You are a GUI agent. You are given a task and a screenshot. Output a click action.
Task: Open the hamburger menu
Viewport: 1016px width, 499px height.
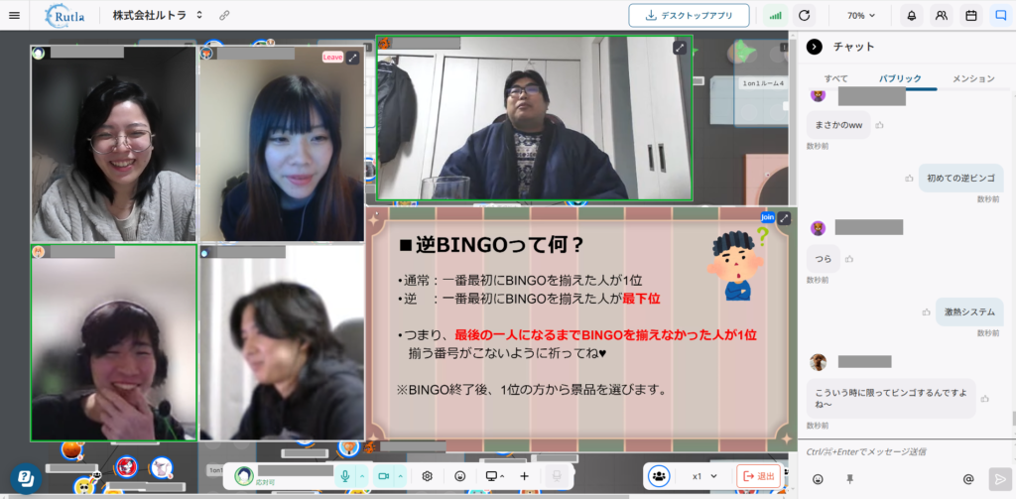coord(14,16)
